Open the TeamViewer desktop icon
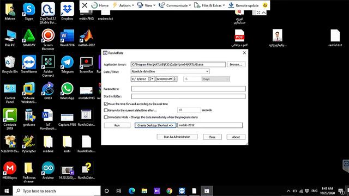The image size is (349, 196). (x=29, y=64)
